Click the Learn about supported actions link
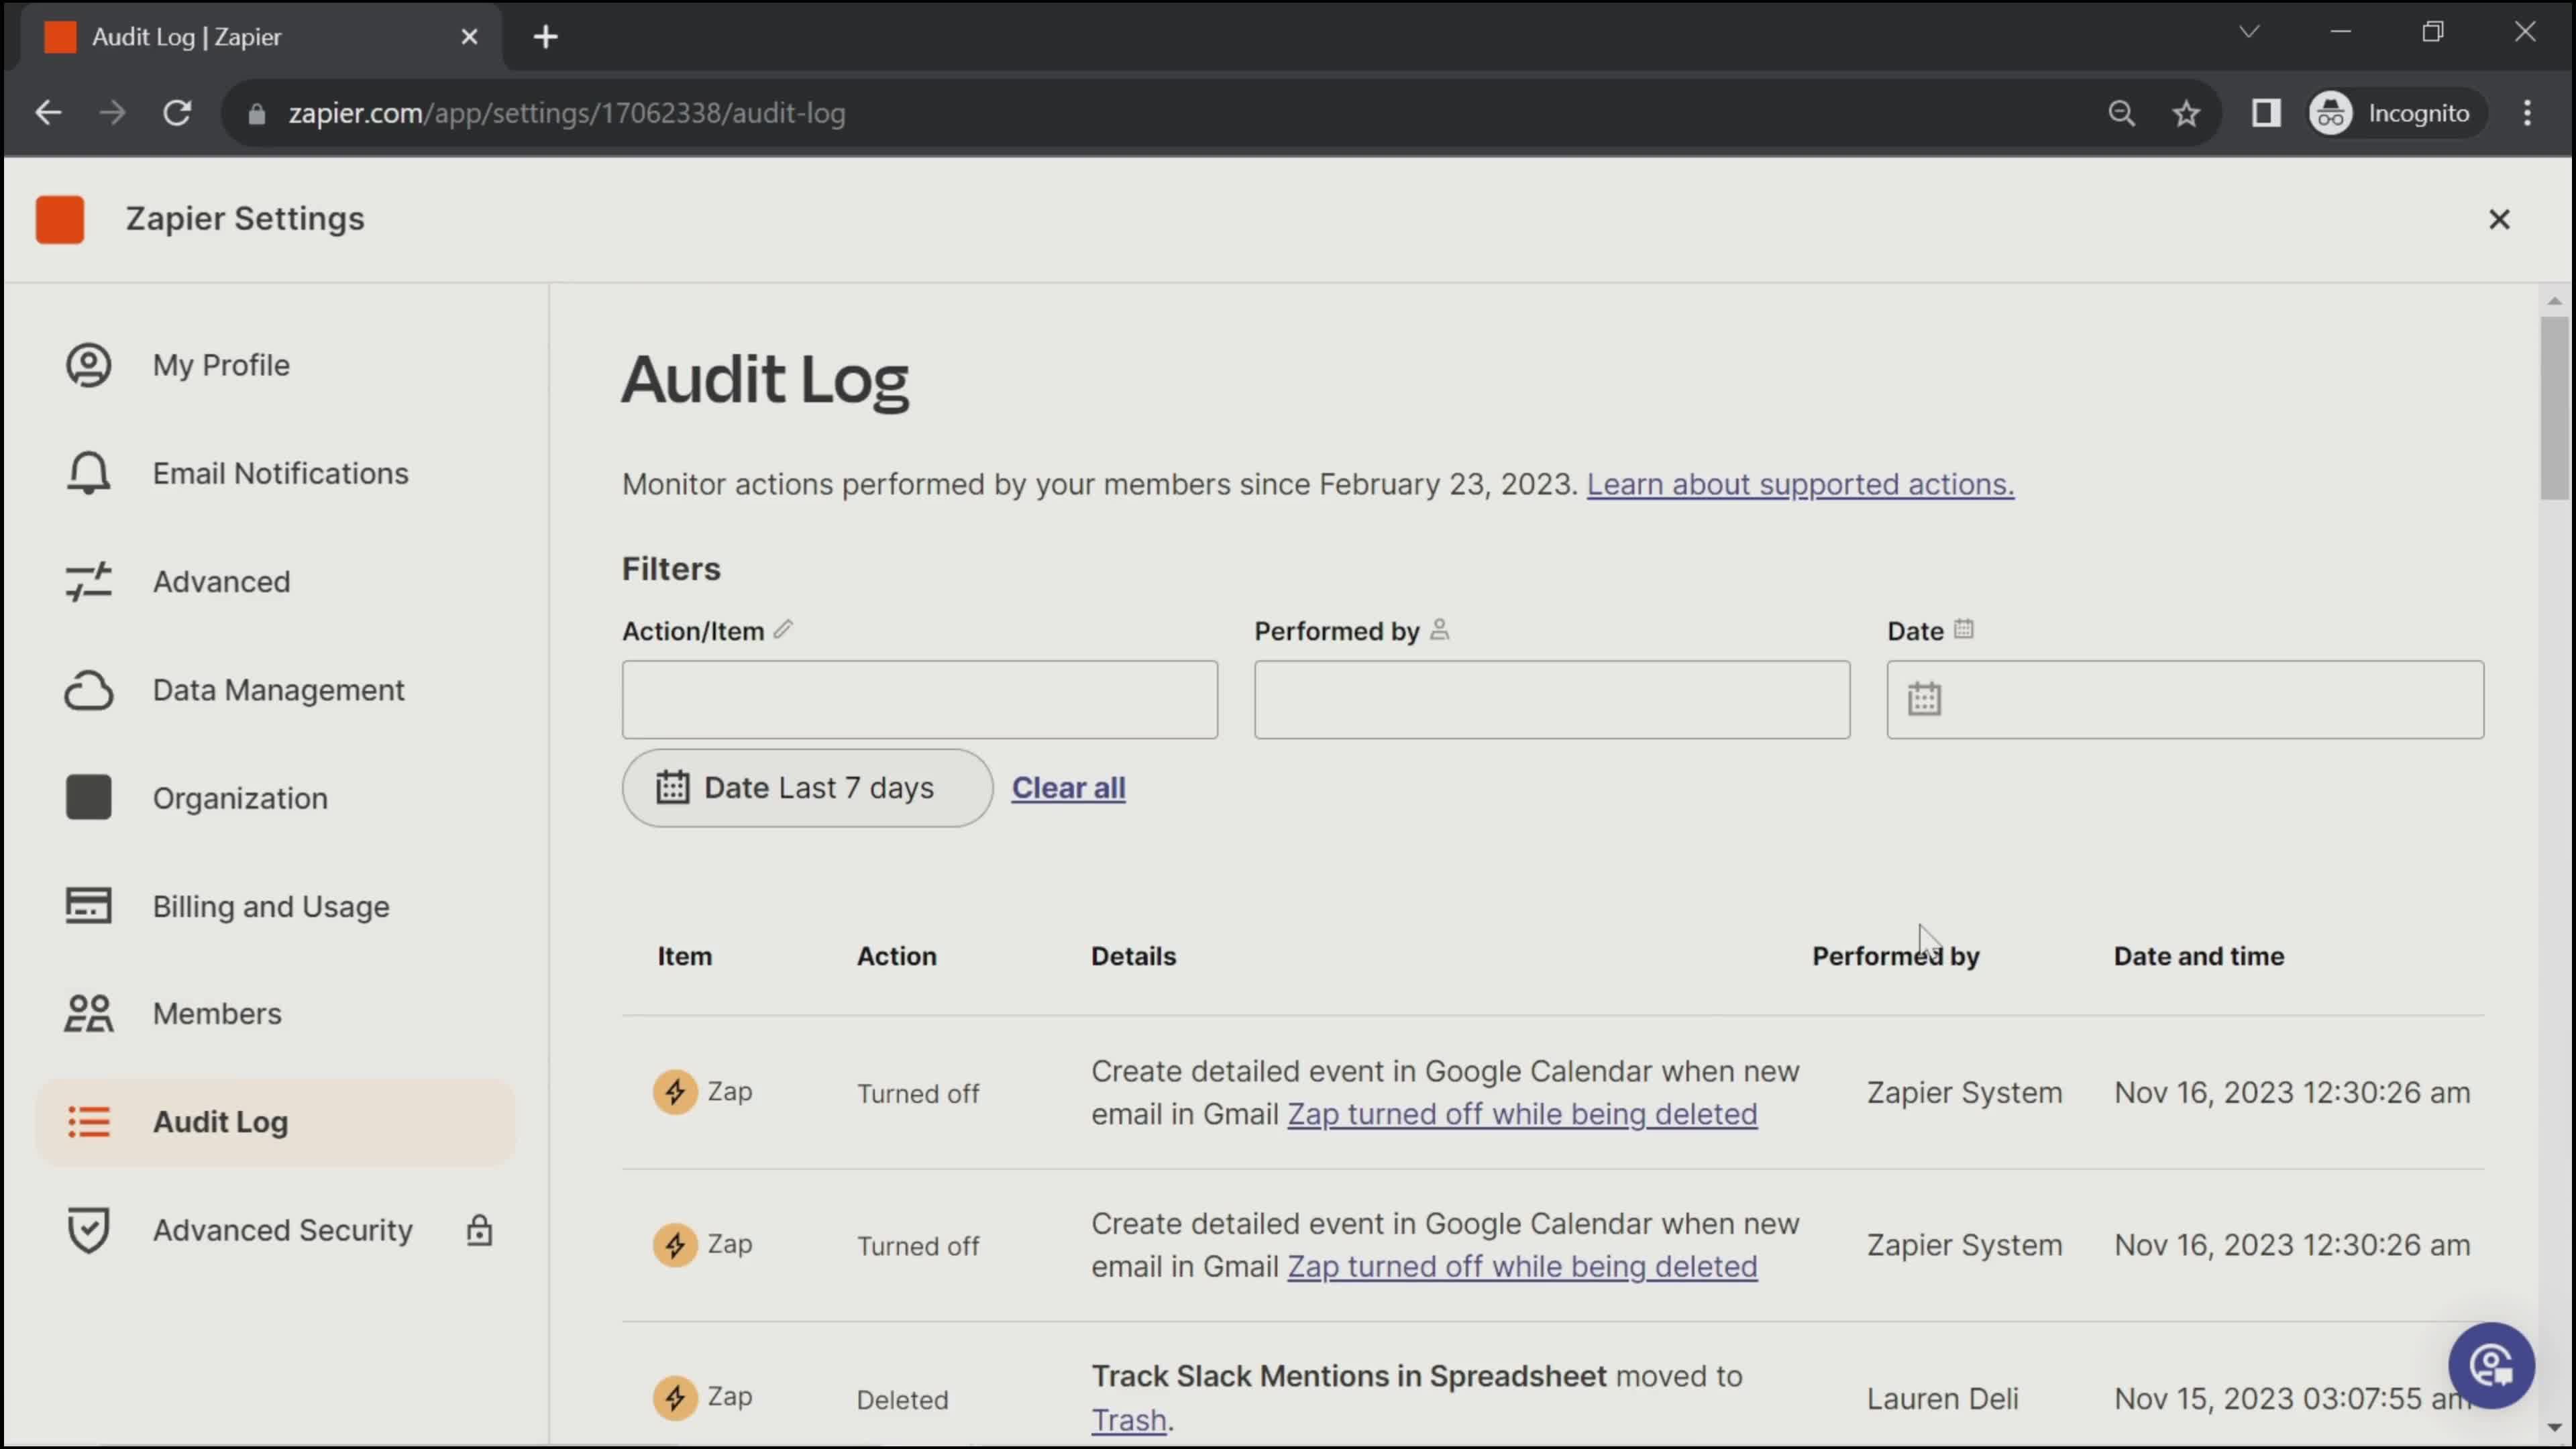Viewport: 2576px width, 1449px height. tap(1799, 483)
